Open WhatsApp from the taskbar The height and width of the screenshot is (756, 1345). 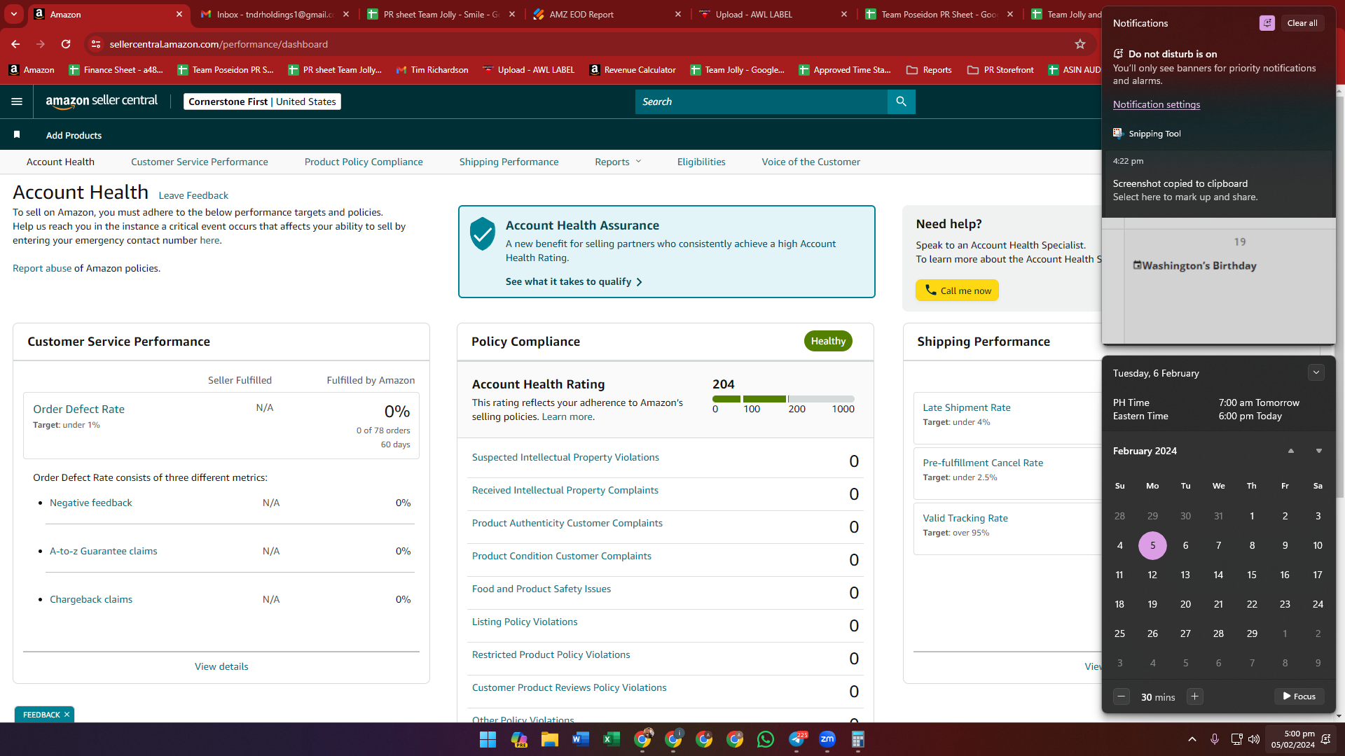click(766, 739)
